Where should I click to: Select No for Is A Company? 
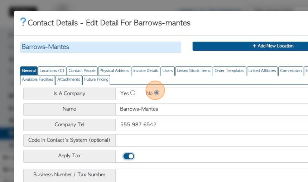157,93
